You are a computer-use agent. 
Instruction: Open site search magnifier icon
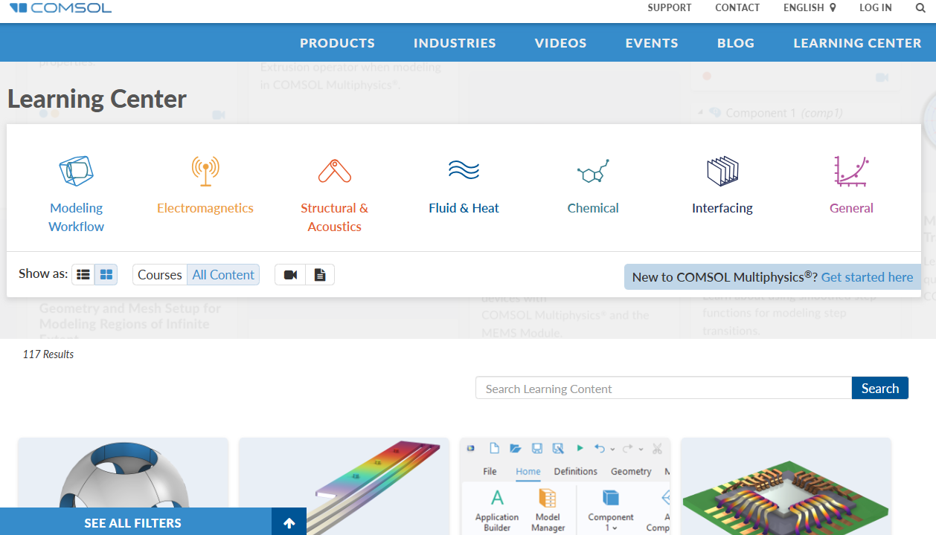click(x=920, y=8)
